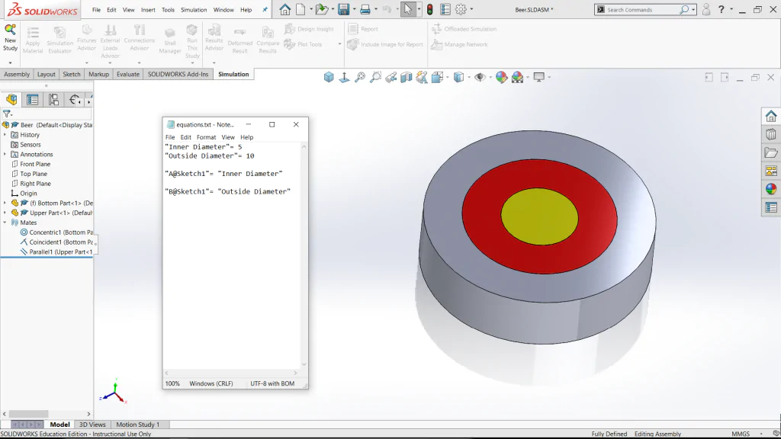
Task: Open the Insert menu
Action: (x=148, y=9)
